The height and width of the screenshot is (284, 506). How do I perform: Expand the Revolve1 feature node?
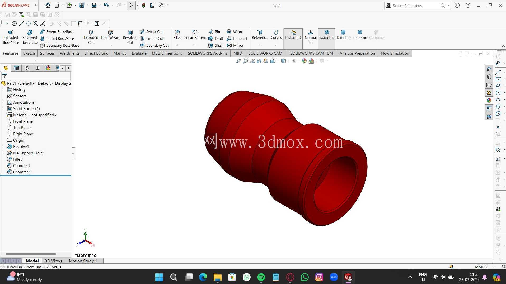pyautogui.click(x=3, y=147)
